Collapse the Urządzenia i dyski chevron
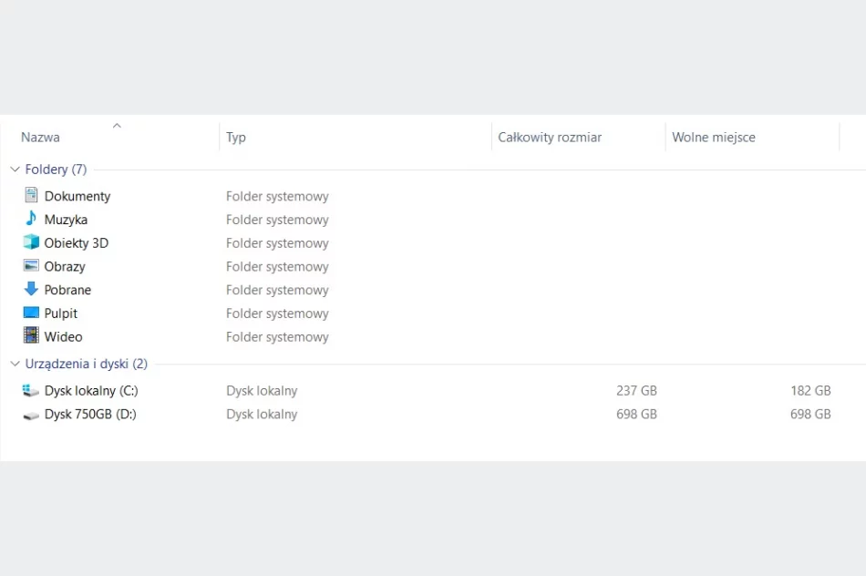Viewport: 866px width, 576px height. (x=15, y=364)
